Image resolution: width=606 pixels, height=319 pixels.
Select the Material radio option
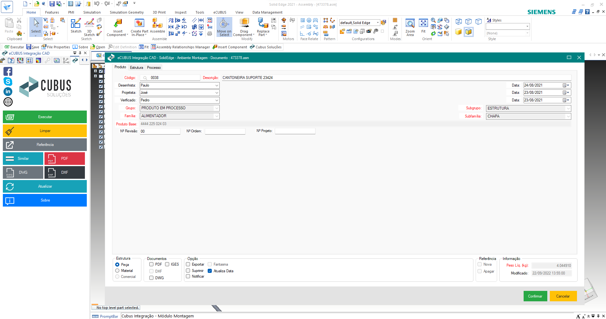(x=117, y=271)
